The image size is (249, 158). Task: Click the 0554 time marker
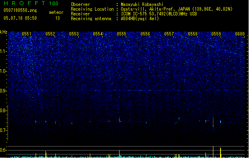(98, 34)
